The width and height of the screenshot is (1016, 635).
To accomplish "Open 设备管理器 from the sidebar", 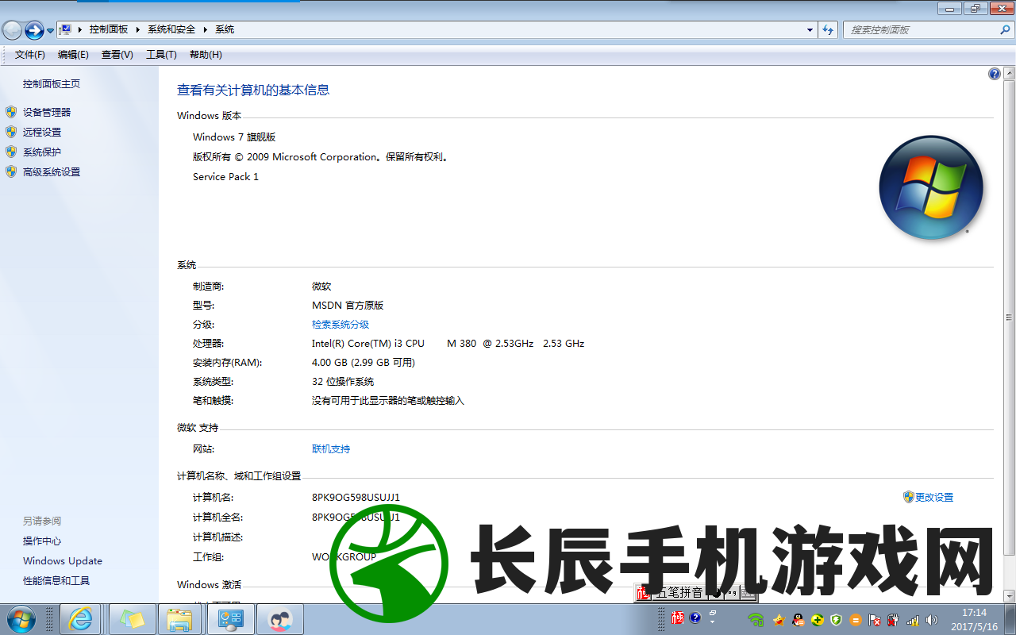I will click(47, 113).
